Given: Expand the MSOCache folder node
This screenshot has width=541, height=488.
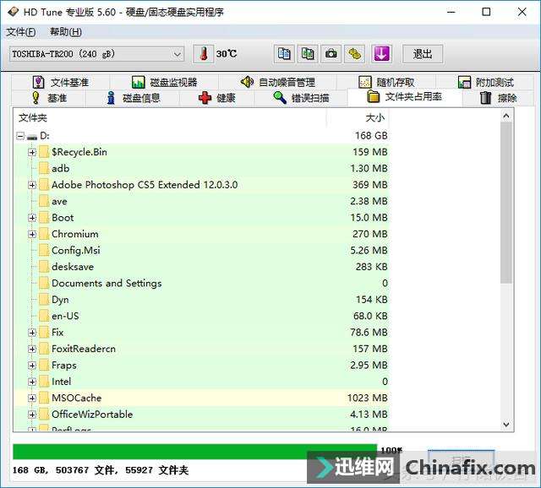Looking at the screenshot, I should pyautogui.click(x=32, y=398).
